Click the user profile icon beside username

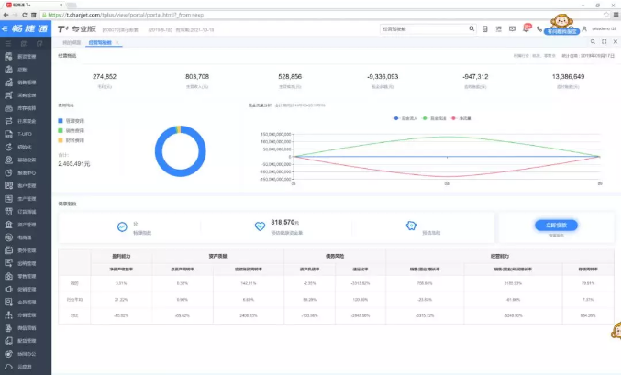(x=584, y=28)
